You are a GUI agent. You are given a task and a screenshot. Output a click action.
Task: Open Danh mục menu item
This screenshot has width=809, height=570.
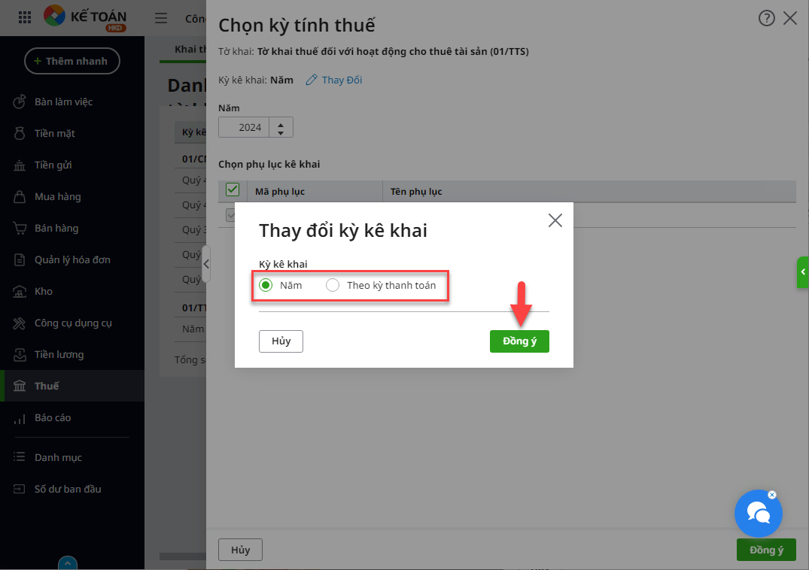(x=58, y=457)
